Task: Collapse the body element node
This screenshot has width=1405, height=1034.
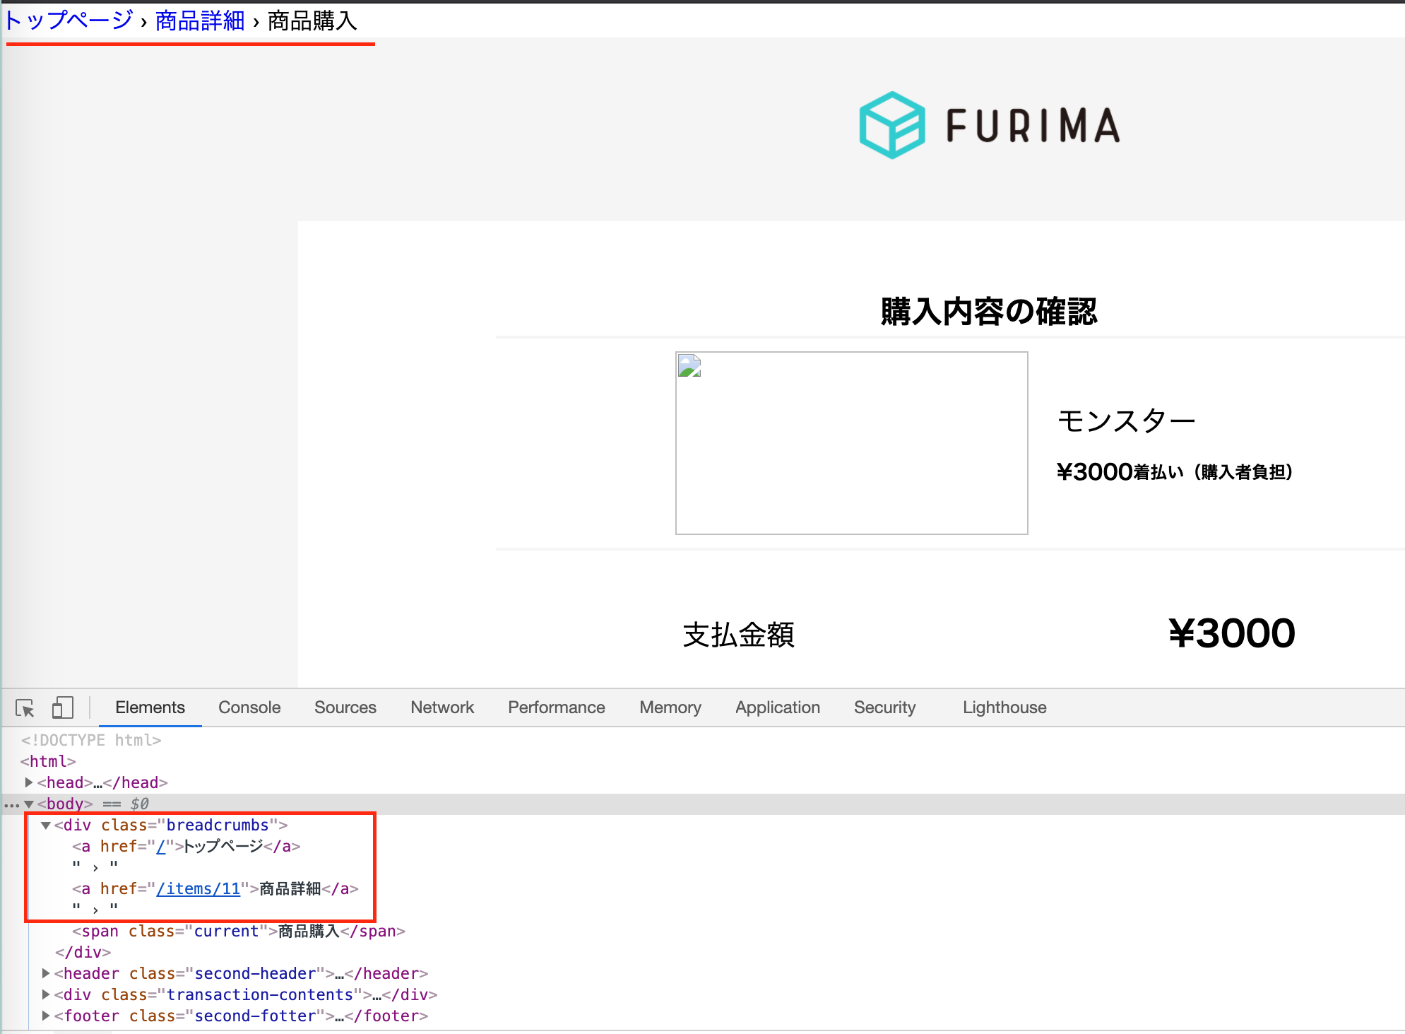Action: [29, 804]
